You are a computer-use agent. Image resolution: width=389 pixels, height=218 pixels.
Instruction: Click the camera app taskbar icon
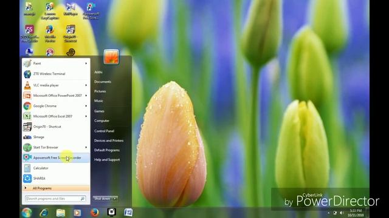[111, 212]
